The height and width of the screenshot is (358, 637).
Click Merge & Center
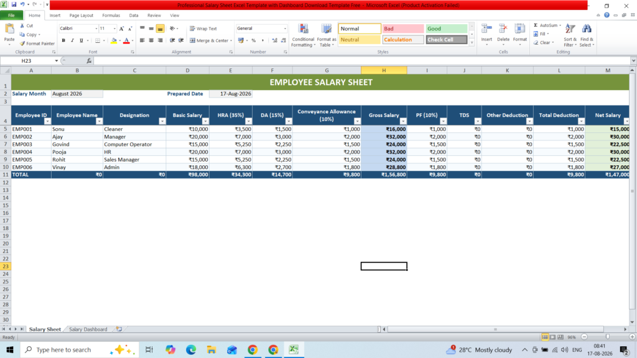(x=209, y=40)
